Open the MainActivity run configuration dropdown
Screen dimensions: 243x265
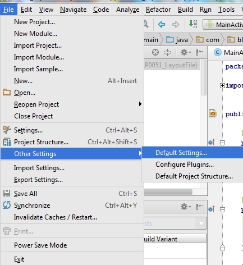(x=223, y=25)
